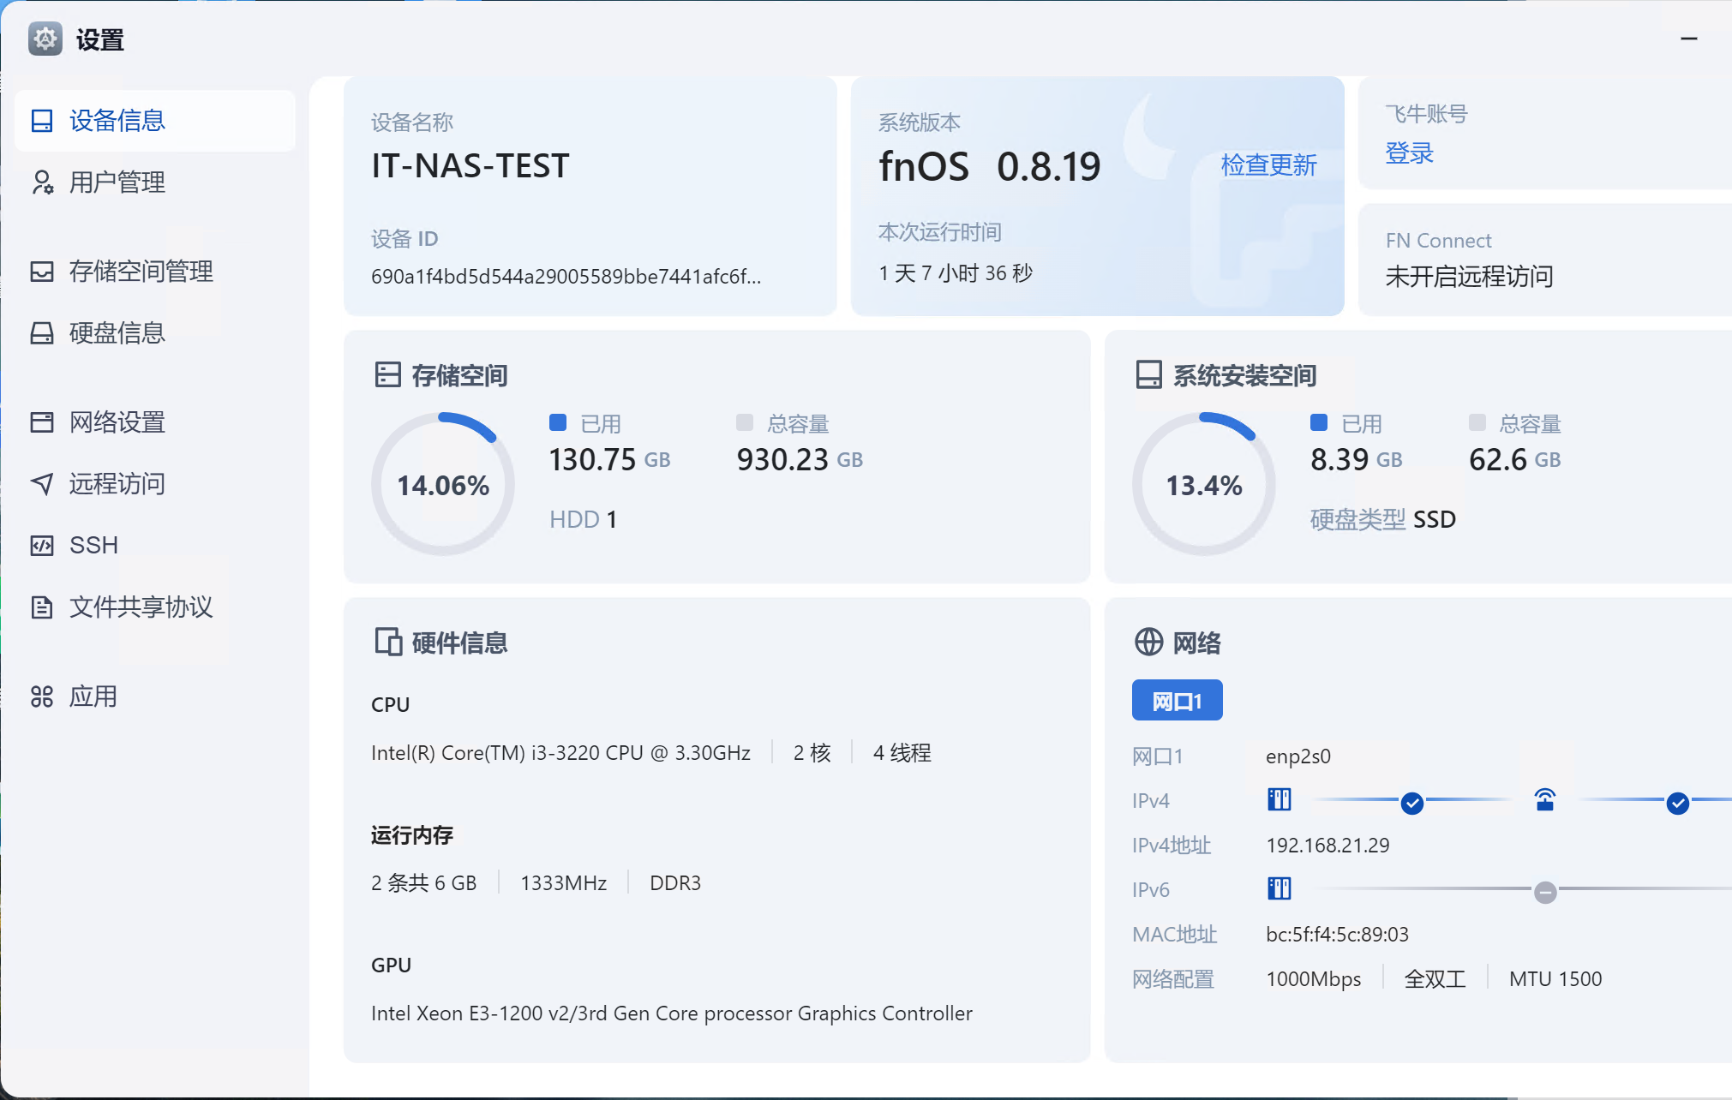Select 硬盘信息 from the sidebar
This screenshot has width=1732, height=1100.
pos(155,333)
